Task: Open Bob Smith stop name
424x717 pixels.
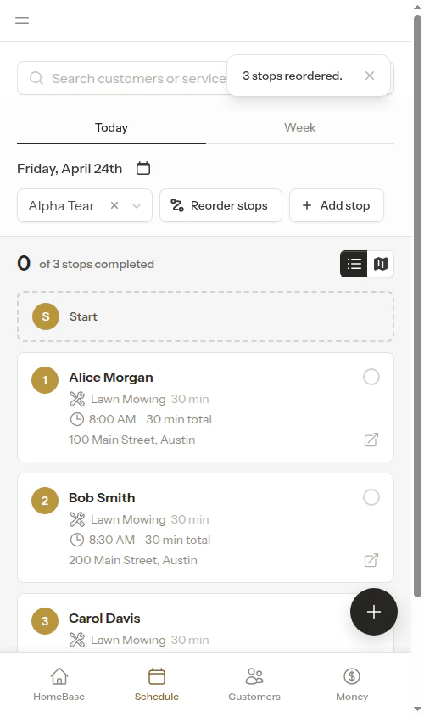Action: 102,497
